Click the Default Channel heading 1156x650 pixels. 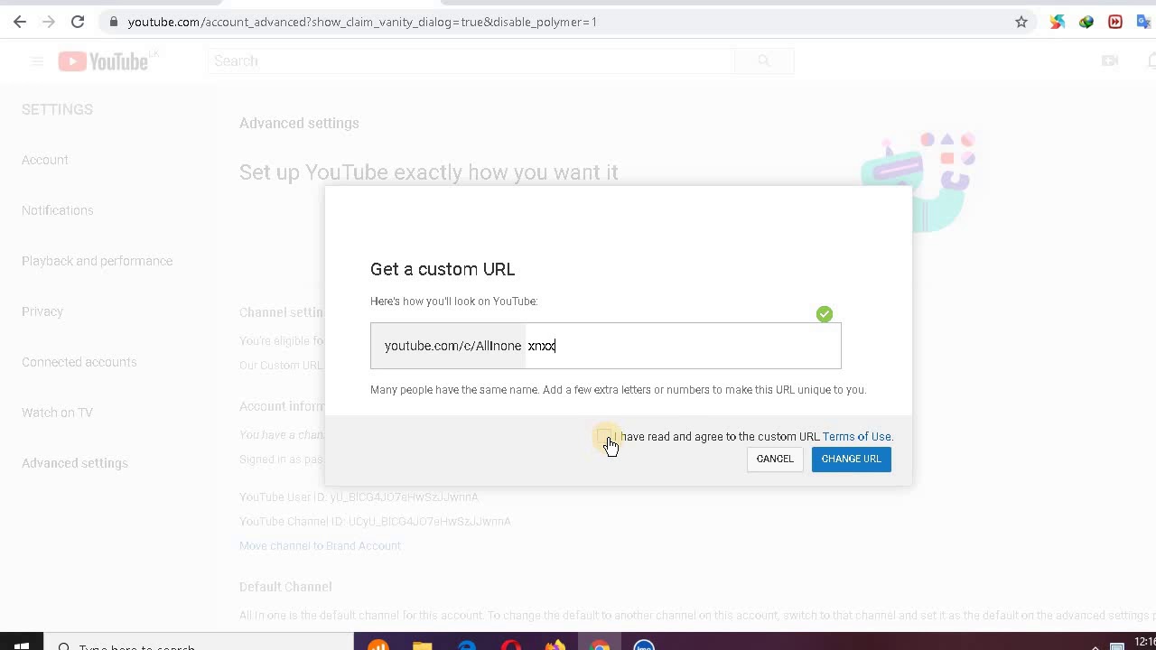(x=285, y=587)
